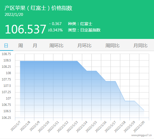The height and width of the screenshot is (139, 154).
Task: Click the 2022/1/20 x-axis label
Action: coord(139,127)
